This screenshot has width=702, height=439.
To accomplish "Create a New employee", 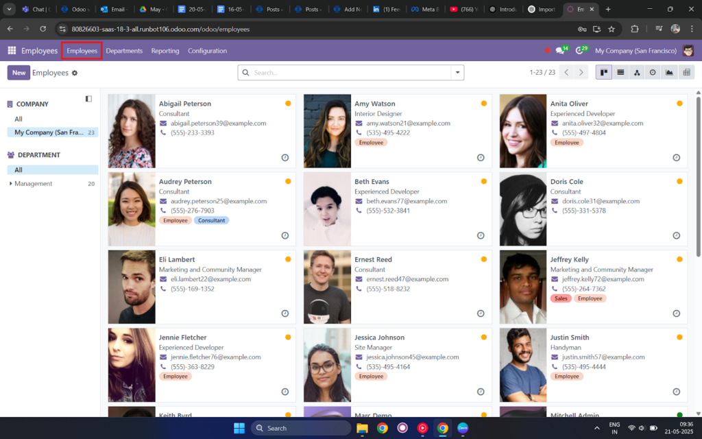I will point(19,73).
